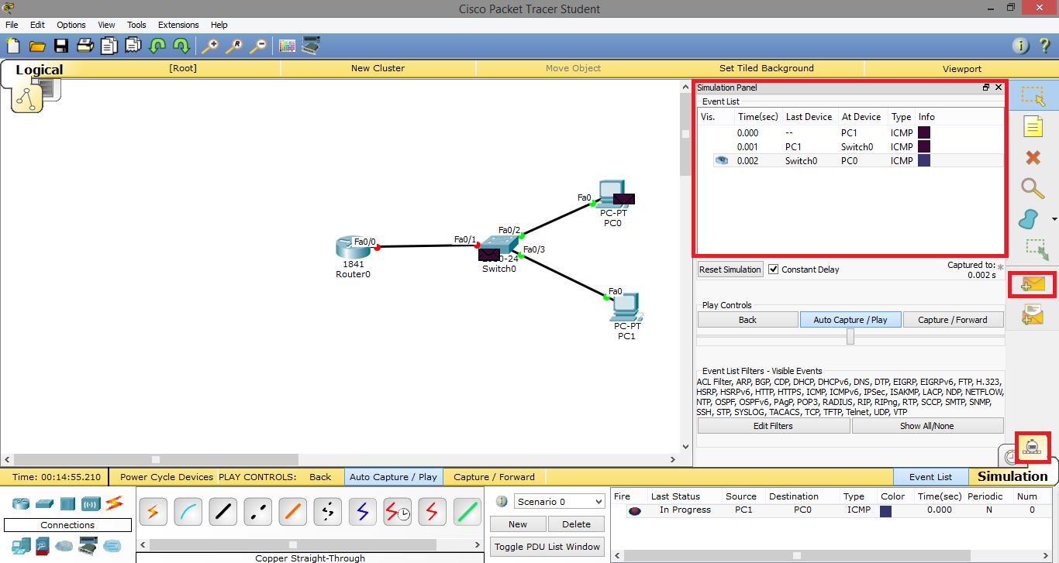This screenshot has height=563, width=1059.
Task: Save with the floppy disk icon
Action: (x=60, y=46)
